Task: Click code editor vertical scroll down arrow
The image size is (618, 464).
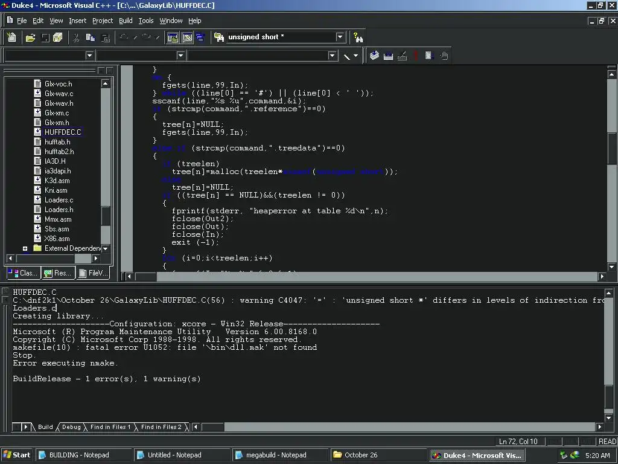Action: pos(611,267)
